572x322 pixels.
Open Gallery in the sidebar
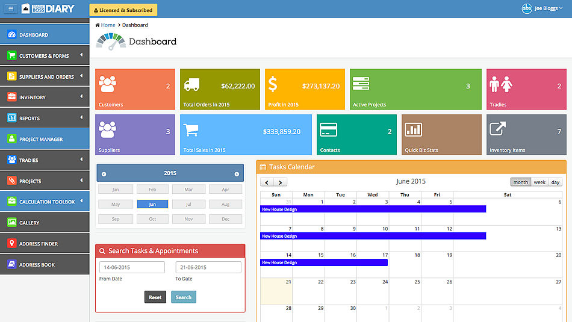[29, 223]
